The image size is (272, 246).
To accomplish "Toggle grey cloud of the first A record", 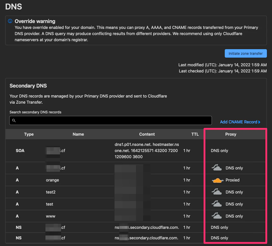I will tap(217, 167).
